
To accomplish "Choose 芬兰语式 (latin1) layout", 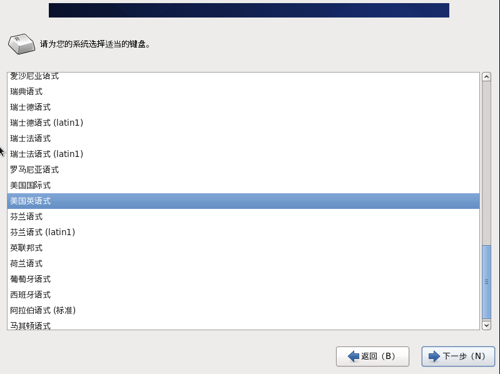I will (243, 232).
